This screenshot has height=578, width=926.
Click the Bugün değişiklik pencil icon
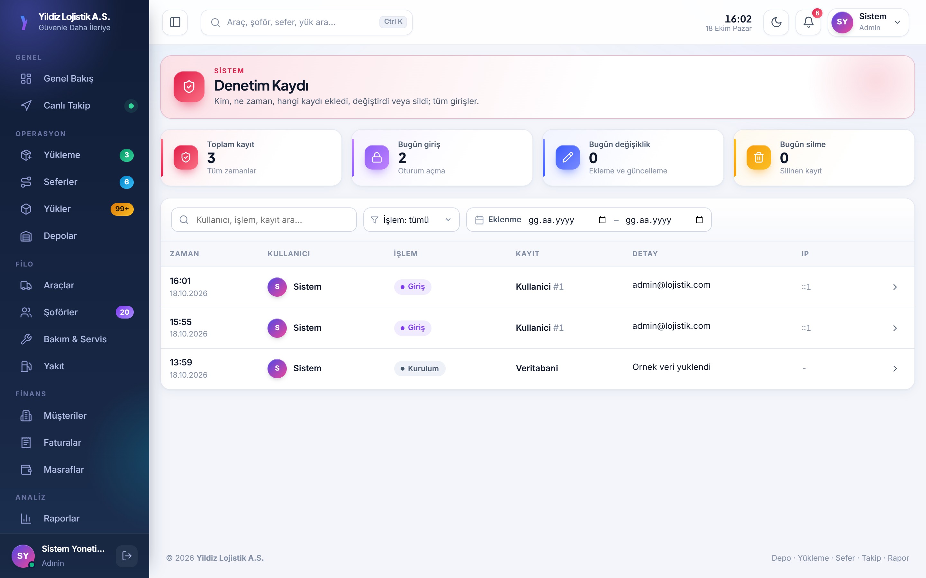coord(567,157)
